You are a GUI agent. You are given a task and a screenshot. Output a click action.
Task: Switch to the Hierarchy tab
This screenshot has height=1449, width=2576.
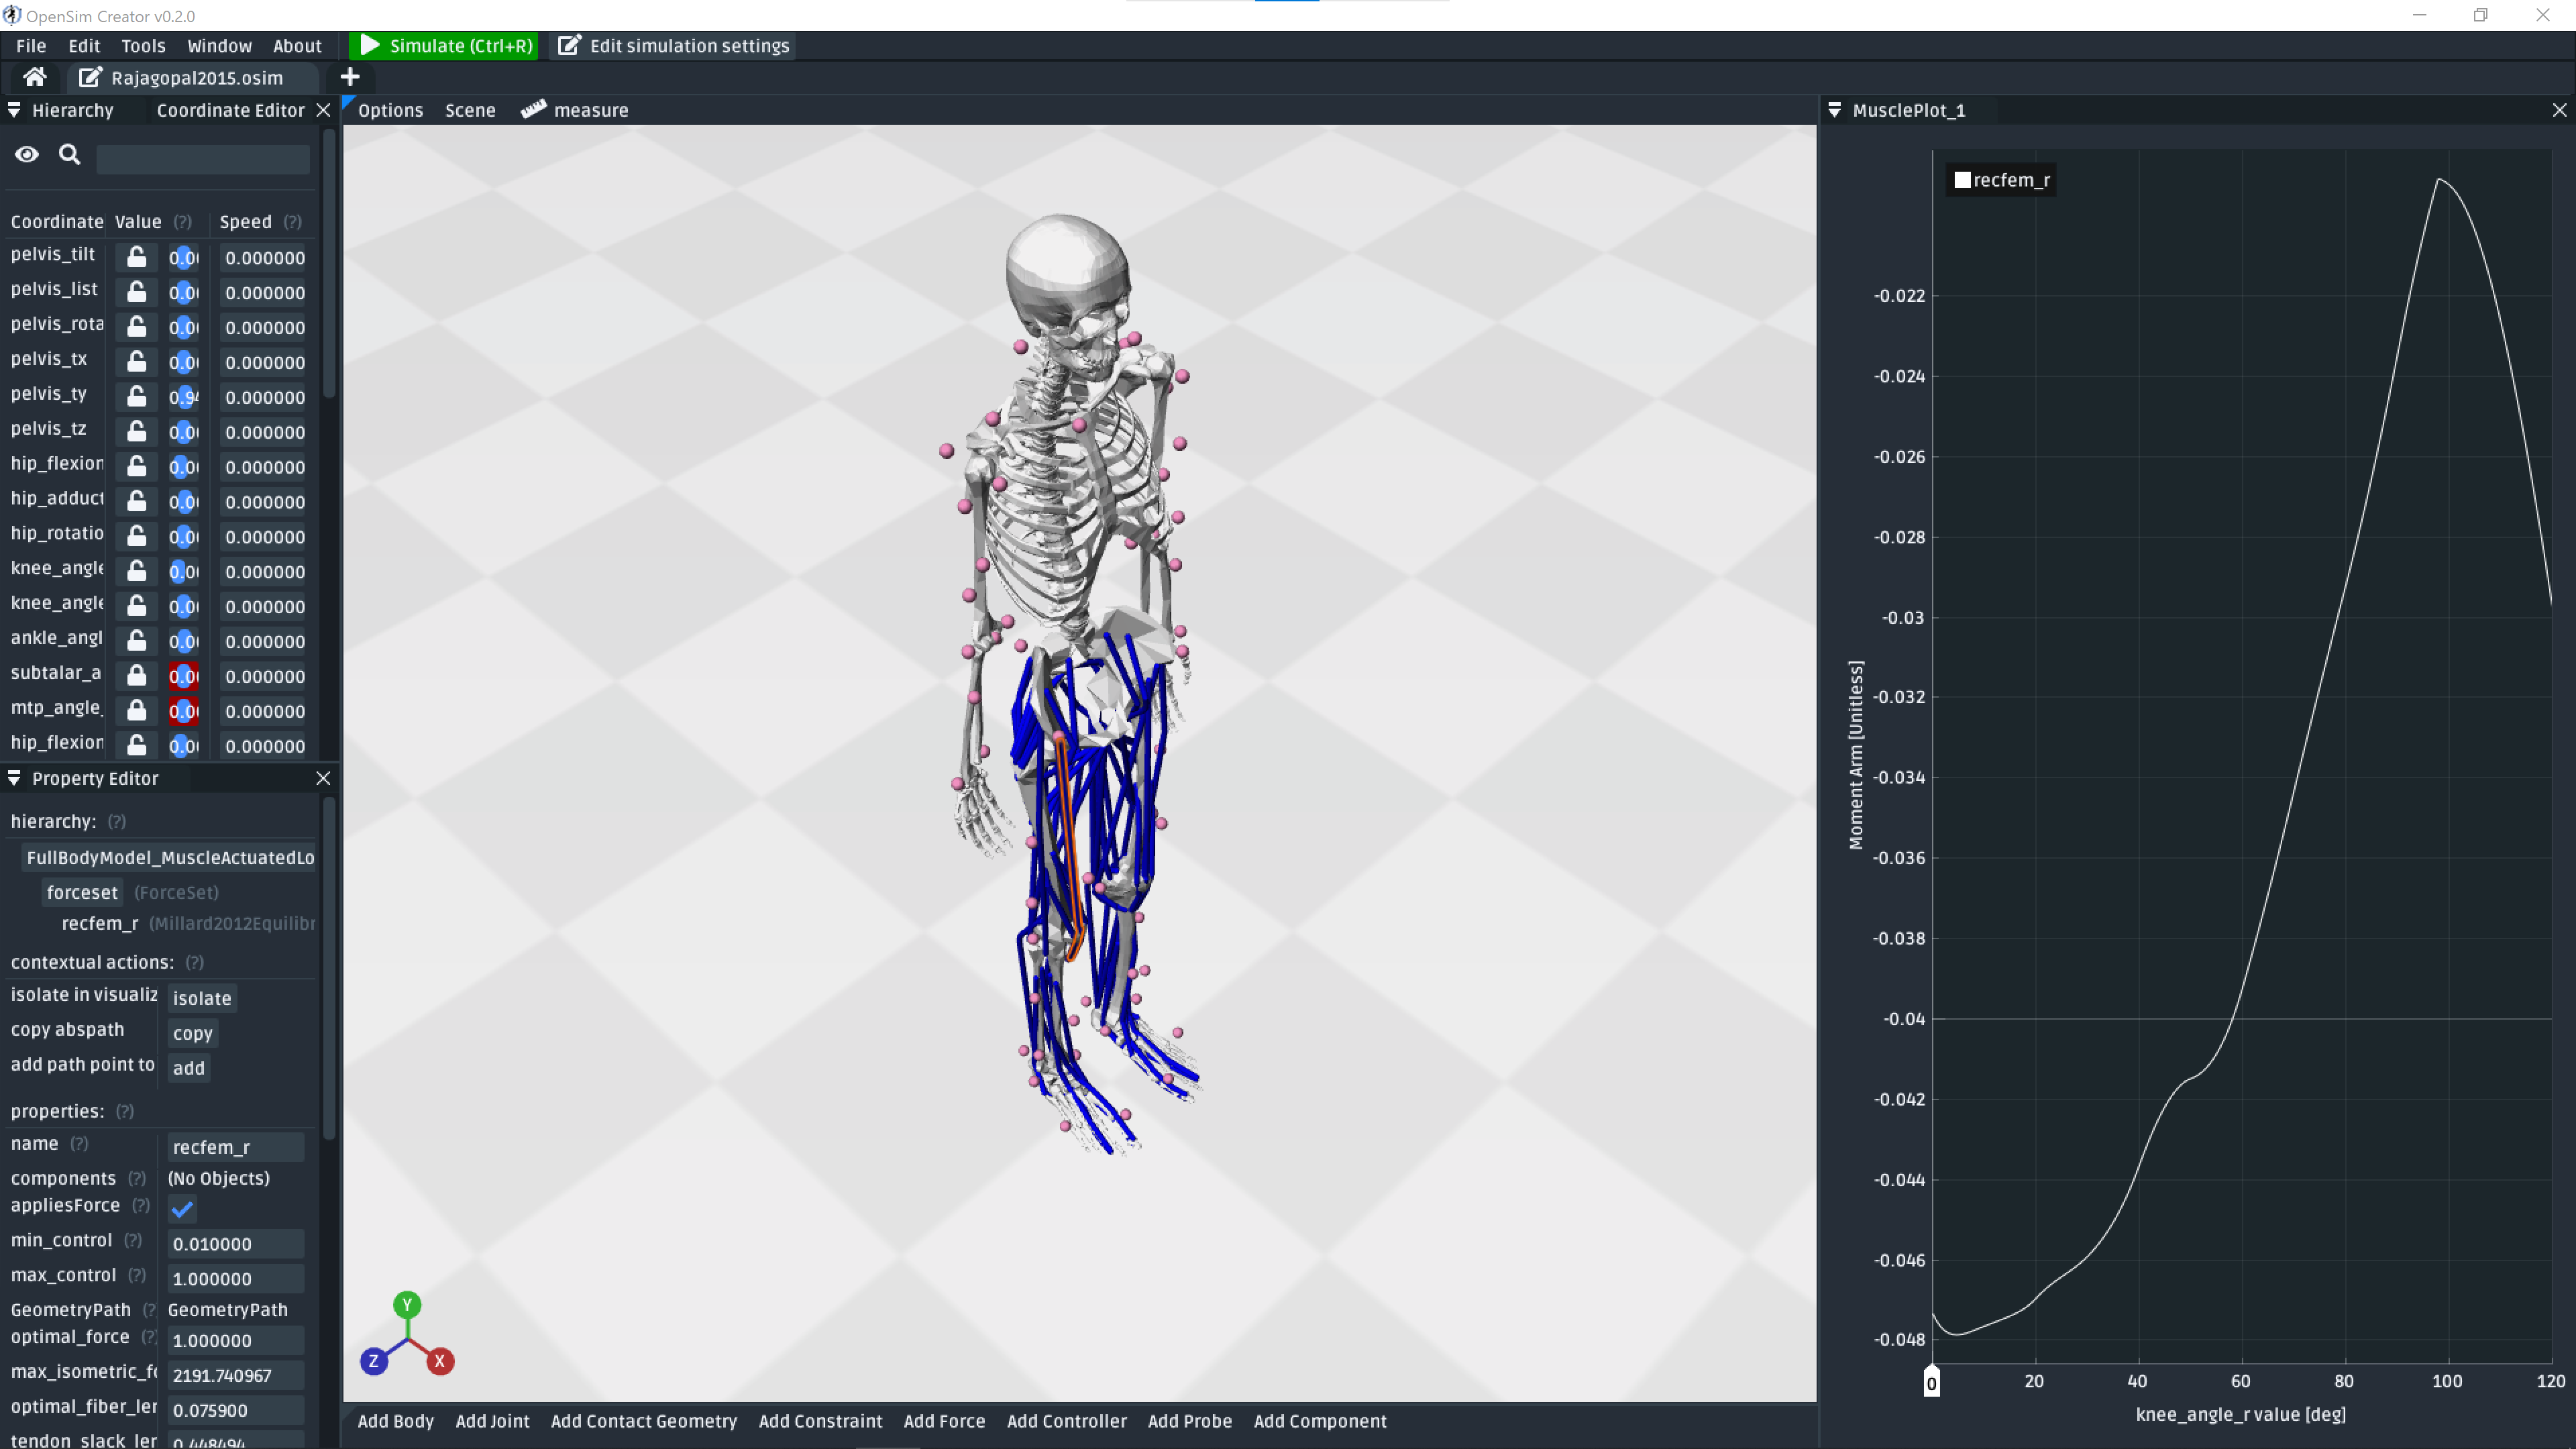pos(74,110)
